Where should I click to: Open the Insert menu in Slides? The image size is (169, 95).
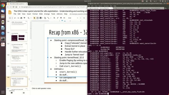29,14
